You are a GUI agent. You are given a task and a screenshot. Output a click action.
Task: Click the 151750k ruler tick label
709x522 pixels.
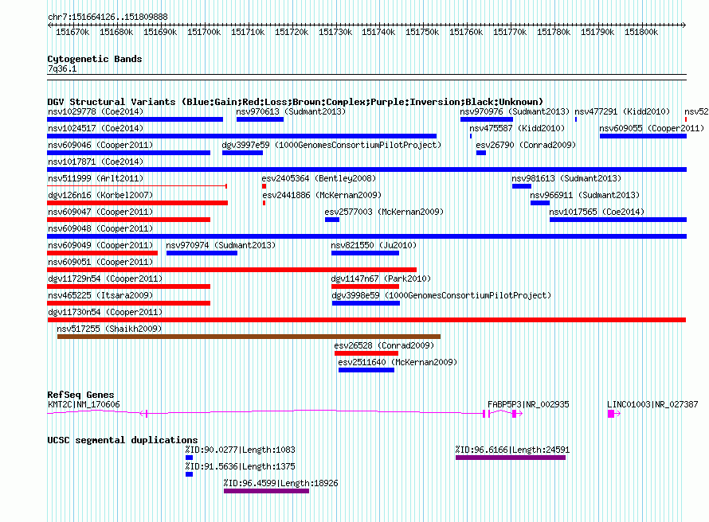tap(422, 32)
